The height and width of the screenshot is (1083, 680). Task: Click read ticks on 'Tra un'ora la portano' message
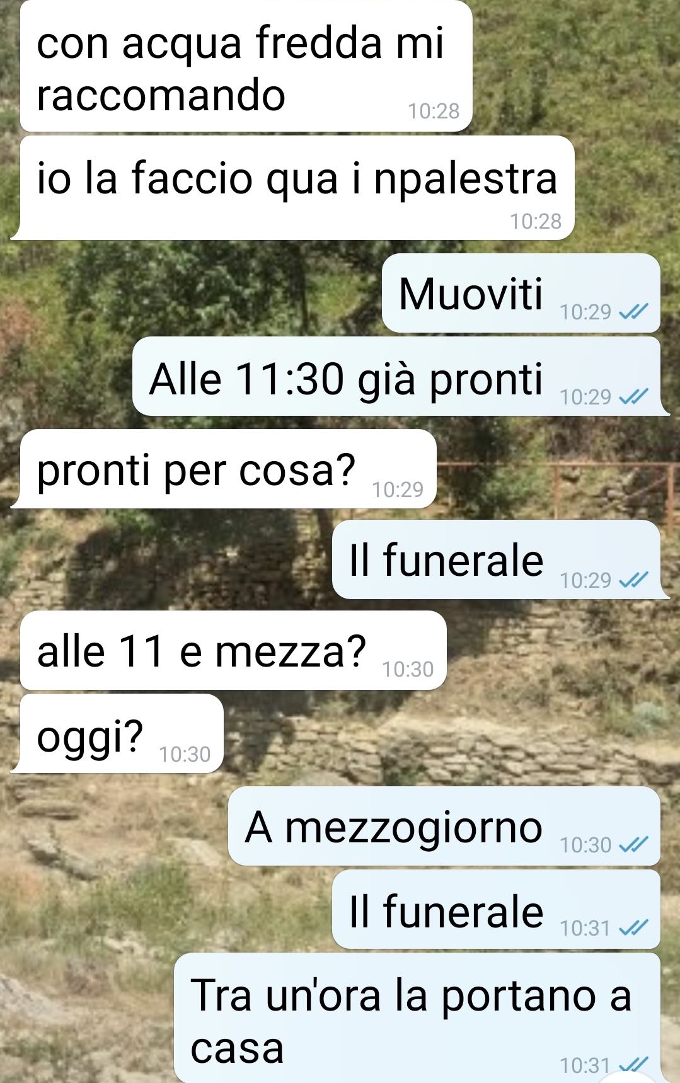point(633,1064)
